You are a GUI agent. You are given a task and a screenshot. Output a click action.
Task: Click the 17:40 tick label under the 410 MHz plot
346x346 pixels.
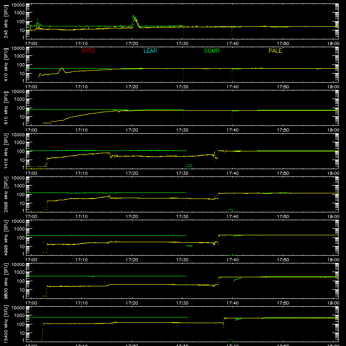pyautogui.click(x=232, y=87)
